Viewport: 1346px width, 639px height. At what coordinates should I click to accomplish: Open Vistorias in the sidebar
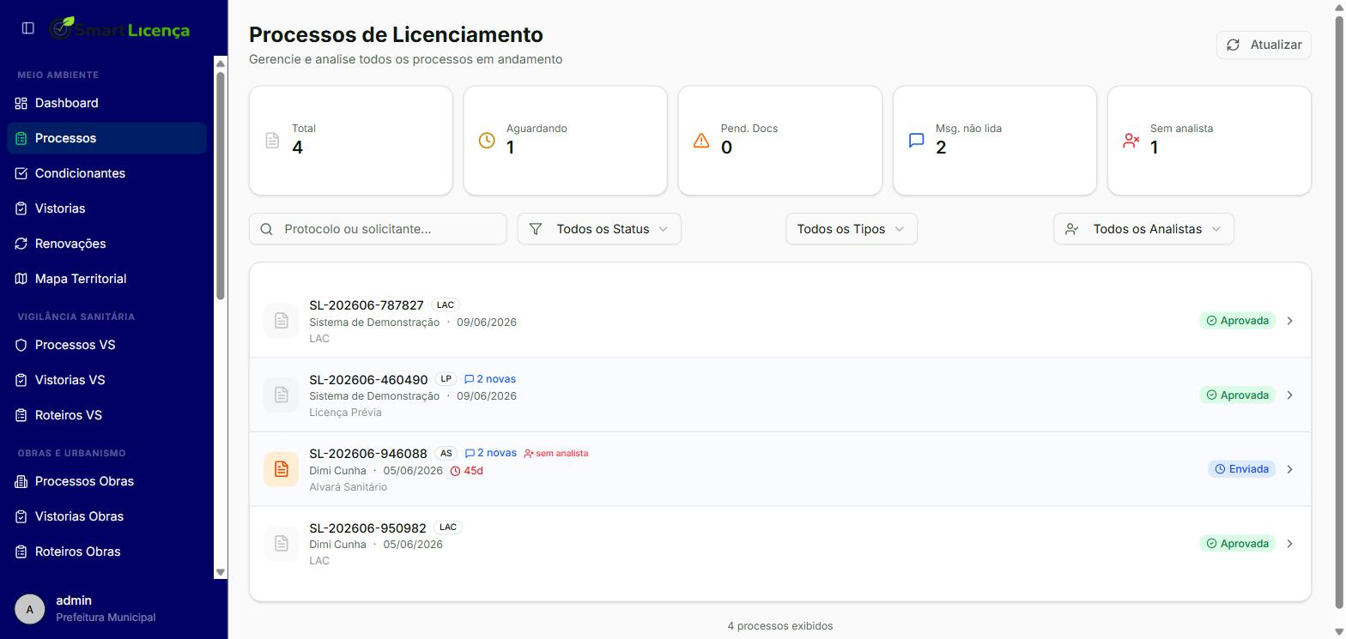(x=106, y=208)
